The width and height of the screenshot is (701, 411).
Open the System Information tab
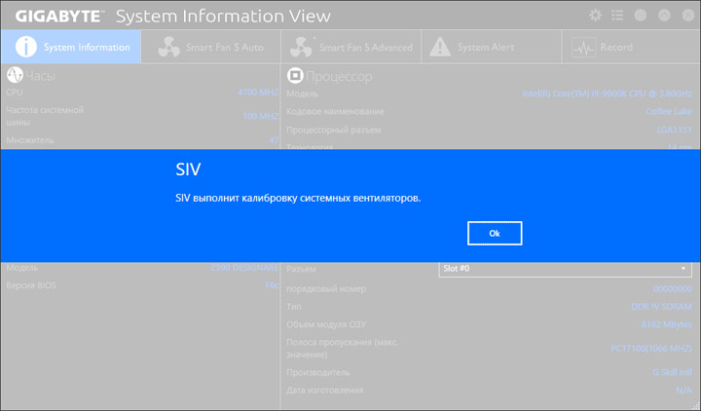tap(71, 47)
